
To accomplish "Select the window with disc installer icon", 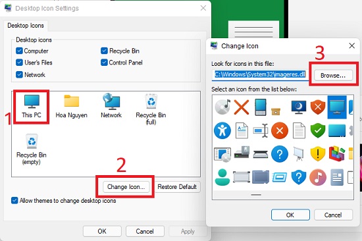I will (x=222, y=154).
